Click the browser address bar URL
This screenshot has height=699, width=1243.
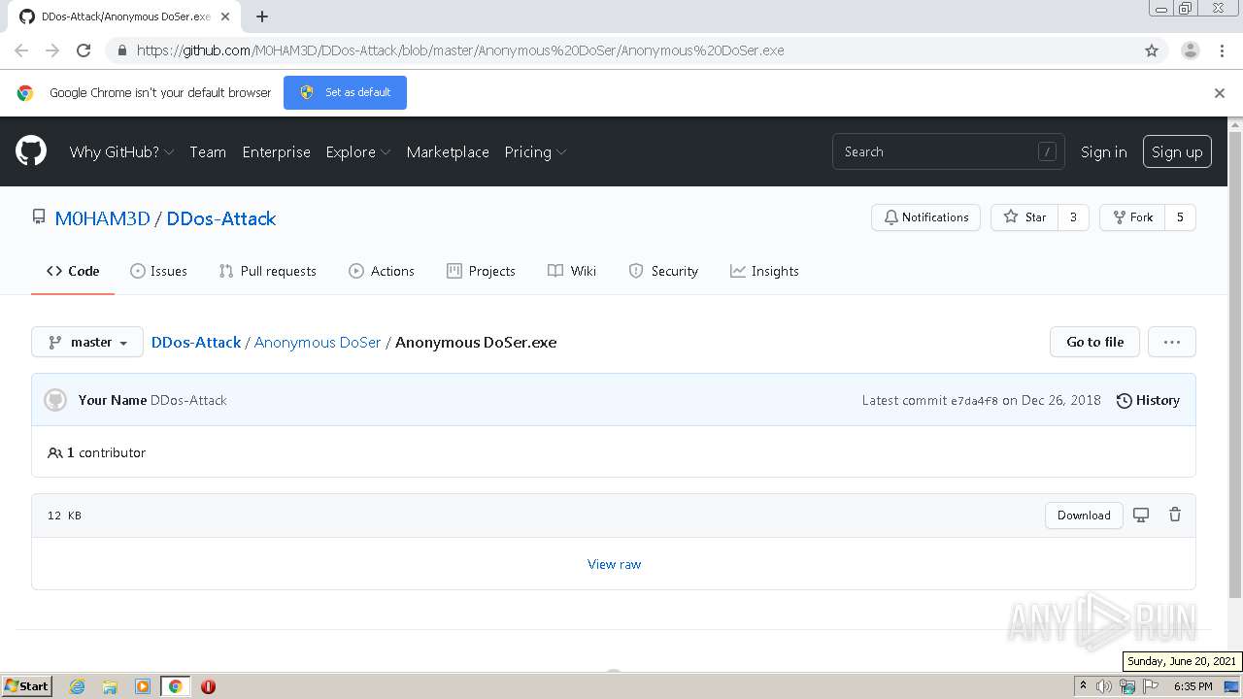(x=460, y=50)
